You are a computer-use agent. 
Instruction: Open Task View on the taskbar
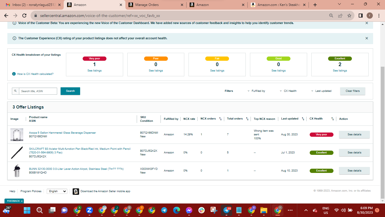tap(52, 210)
